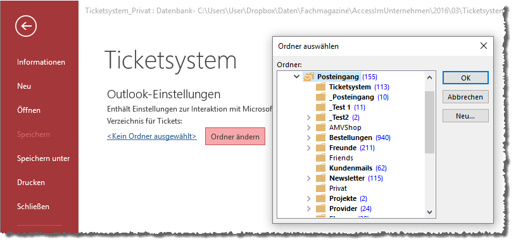The image size is (516, 244).
Task: Click the _Test2 folder icon
Action: [x=320, y=117]
